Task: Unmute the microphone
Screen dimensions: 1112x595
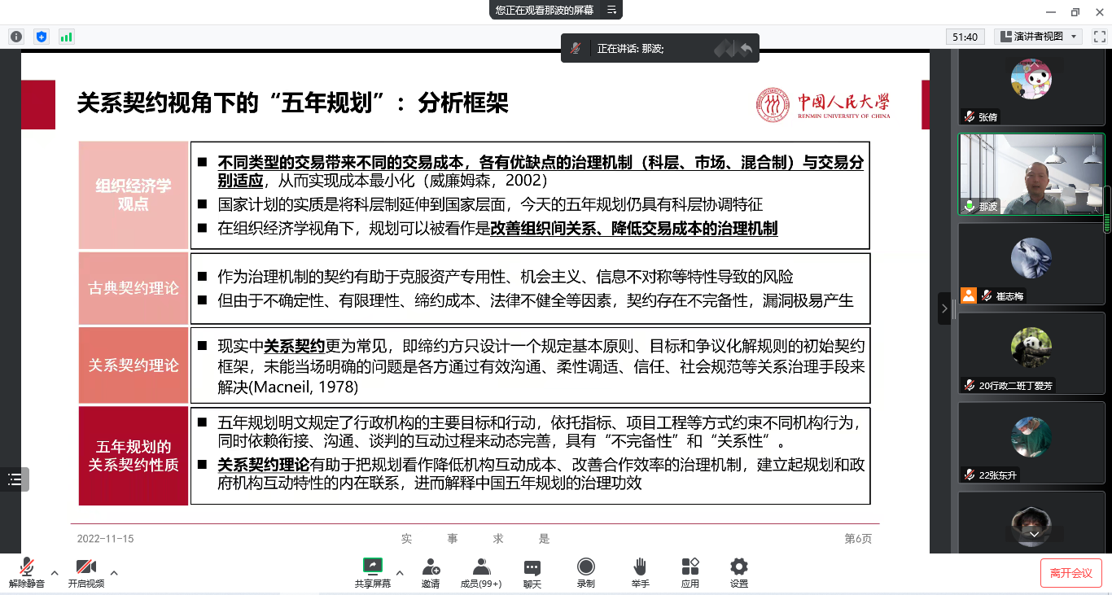Action: coord(27,572)
